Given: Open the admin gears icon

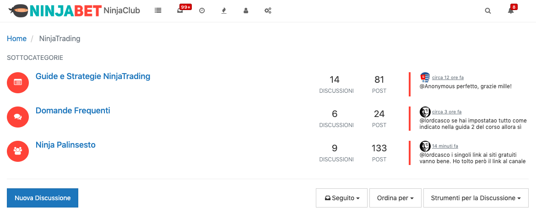Looking at the screenshot, I should click(268, 11).
